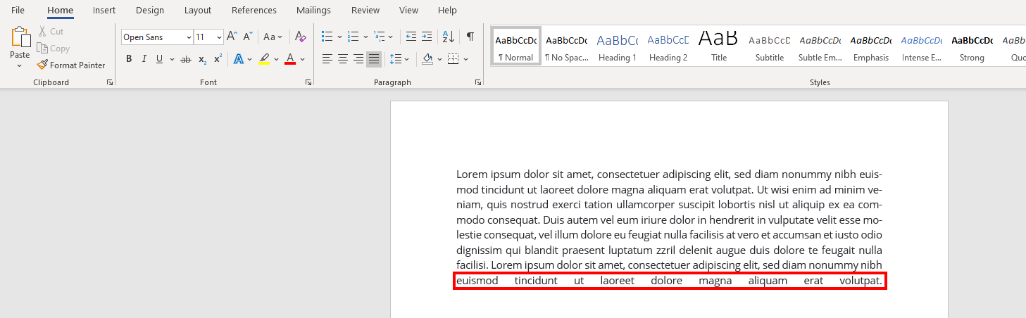Toggle bold formatting
Viewport: 1026px width, 318px height.
(x=129, y=59)
